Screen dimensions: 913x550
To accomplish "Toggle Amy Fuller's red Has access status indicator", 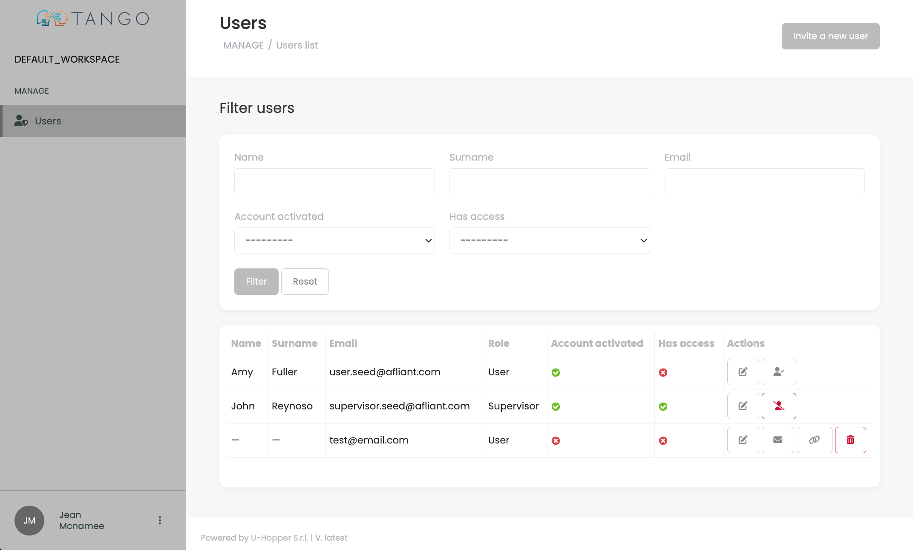I will tap(663, 372).
